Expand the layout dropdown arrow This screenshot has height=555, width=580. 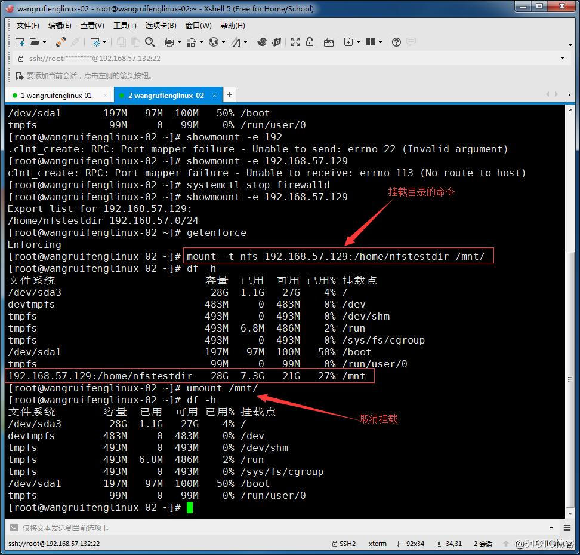[x=380, y=42]
